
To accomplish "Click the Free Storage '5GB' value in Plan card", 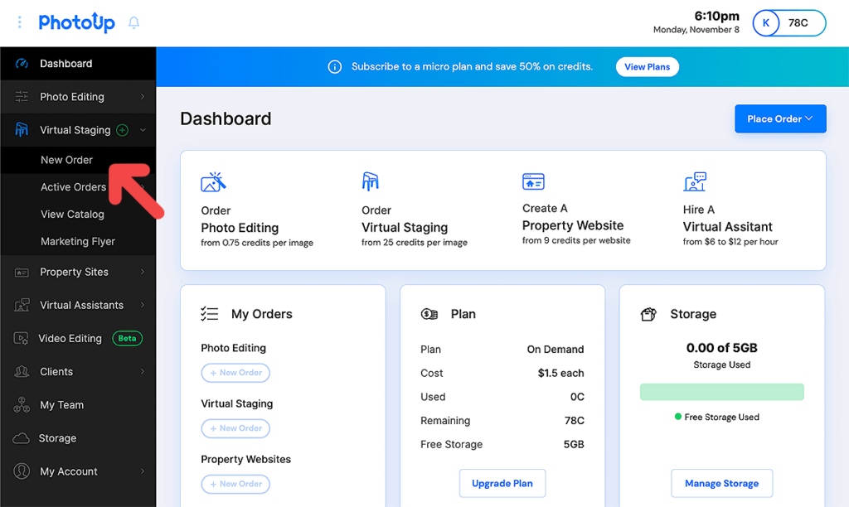I will pos(574,445).
